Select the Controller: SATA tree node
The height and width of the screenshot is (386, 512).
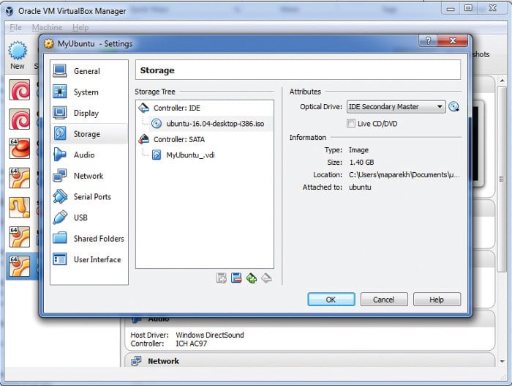tap(178, 139)
